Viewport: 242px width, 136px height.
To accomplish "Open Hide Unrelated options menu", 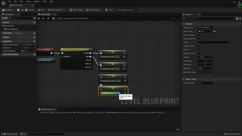I will (64, 10).
